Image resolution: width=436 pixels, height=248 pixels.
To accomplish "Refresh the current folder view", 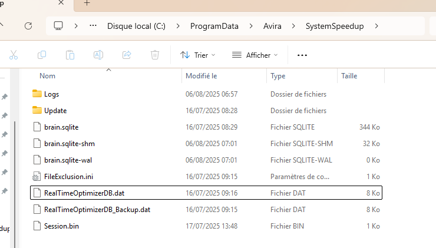I will click(28, 26).
